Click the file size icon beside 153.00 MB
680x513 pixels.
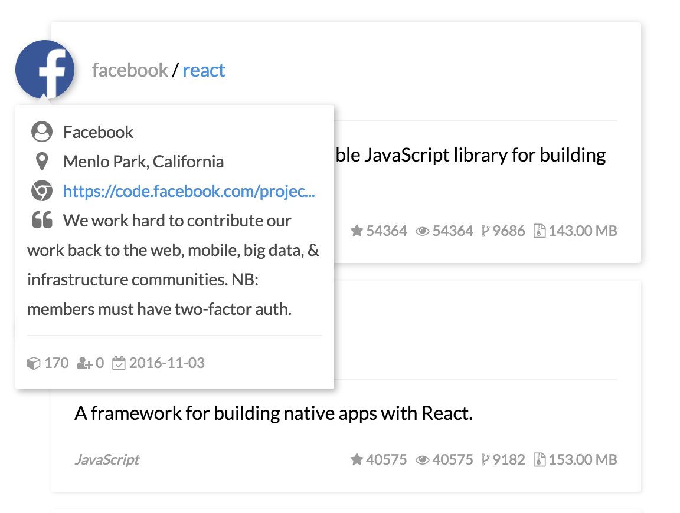539,459
